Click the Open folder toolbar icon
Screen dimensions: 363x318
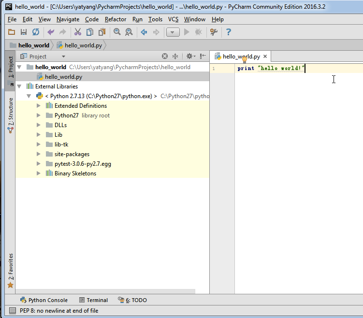[x=12, y=32]
